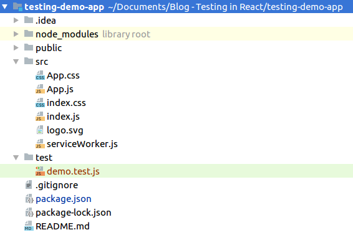
Task: Click the JS file icon of index.js
Action: 40,117
